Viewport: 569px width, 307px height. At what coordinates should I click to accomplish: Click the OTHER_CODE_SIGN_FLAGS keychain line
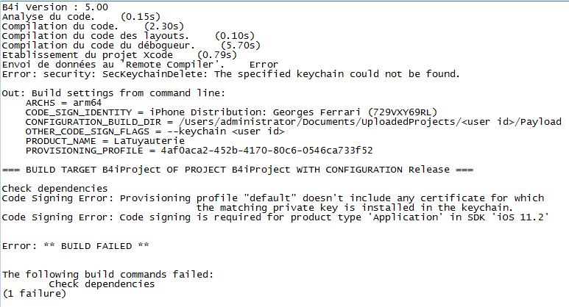[155, 131]
